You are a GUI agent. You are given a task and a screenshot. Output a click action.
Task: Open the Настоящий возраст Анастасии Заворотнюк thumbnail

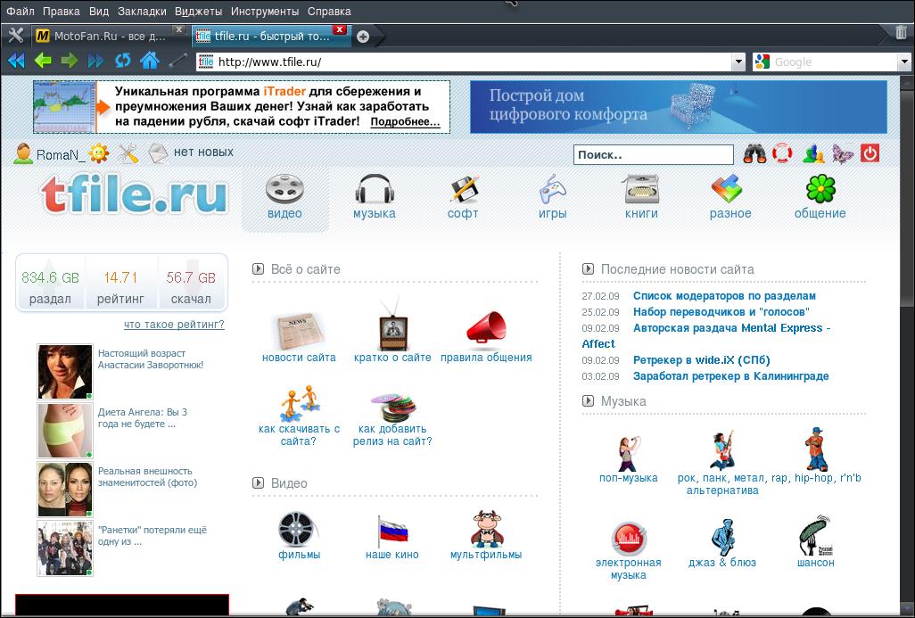click(65, 371)
